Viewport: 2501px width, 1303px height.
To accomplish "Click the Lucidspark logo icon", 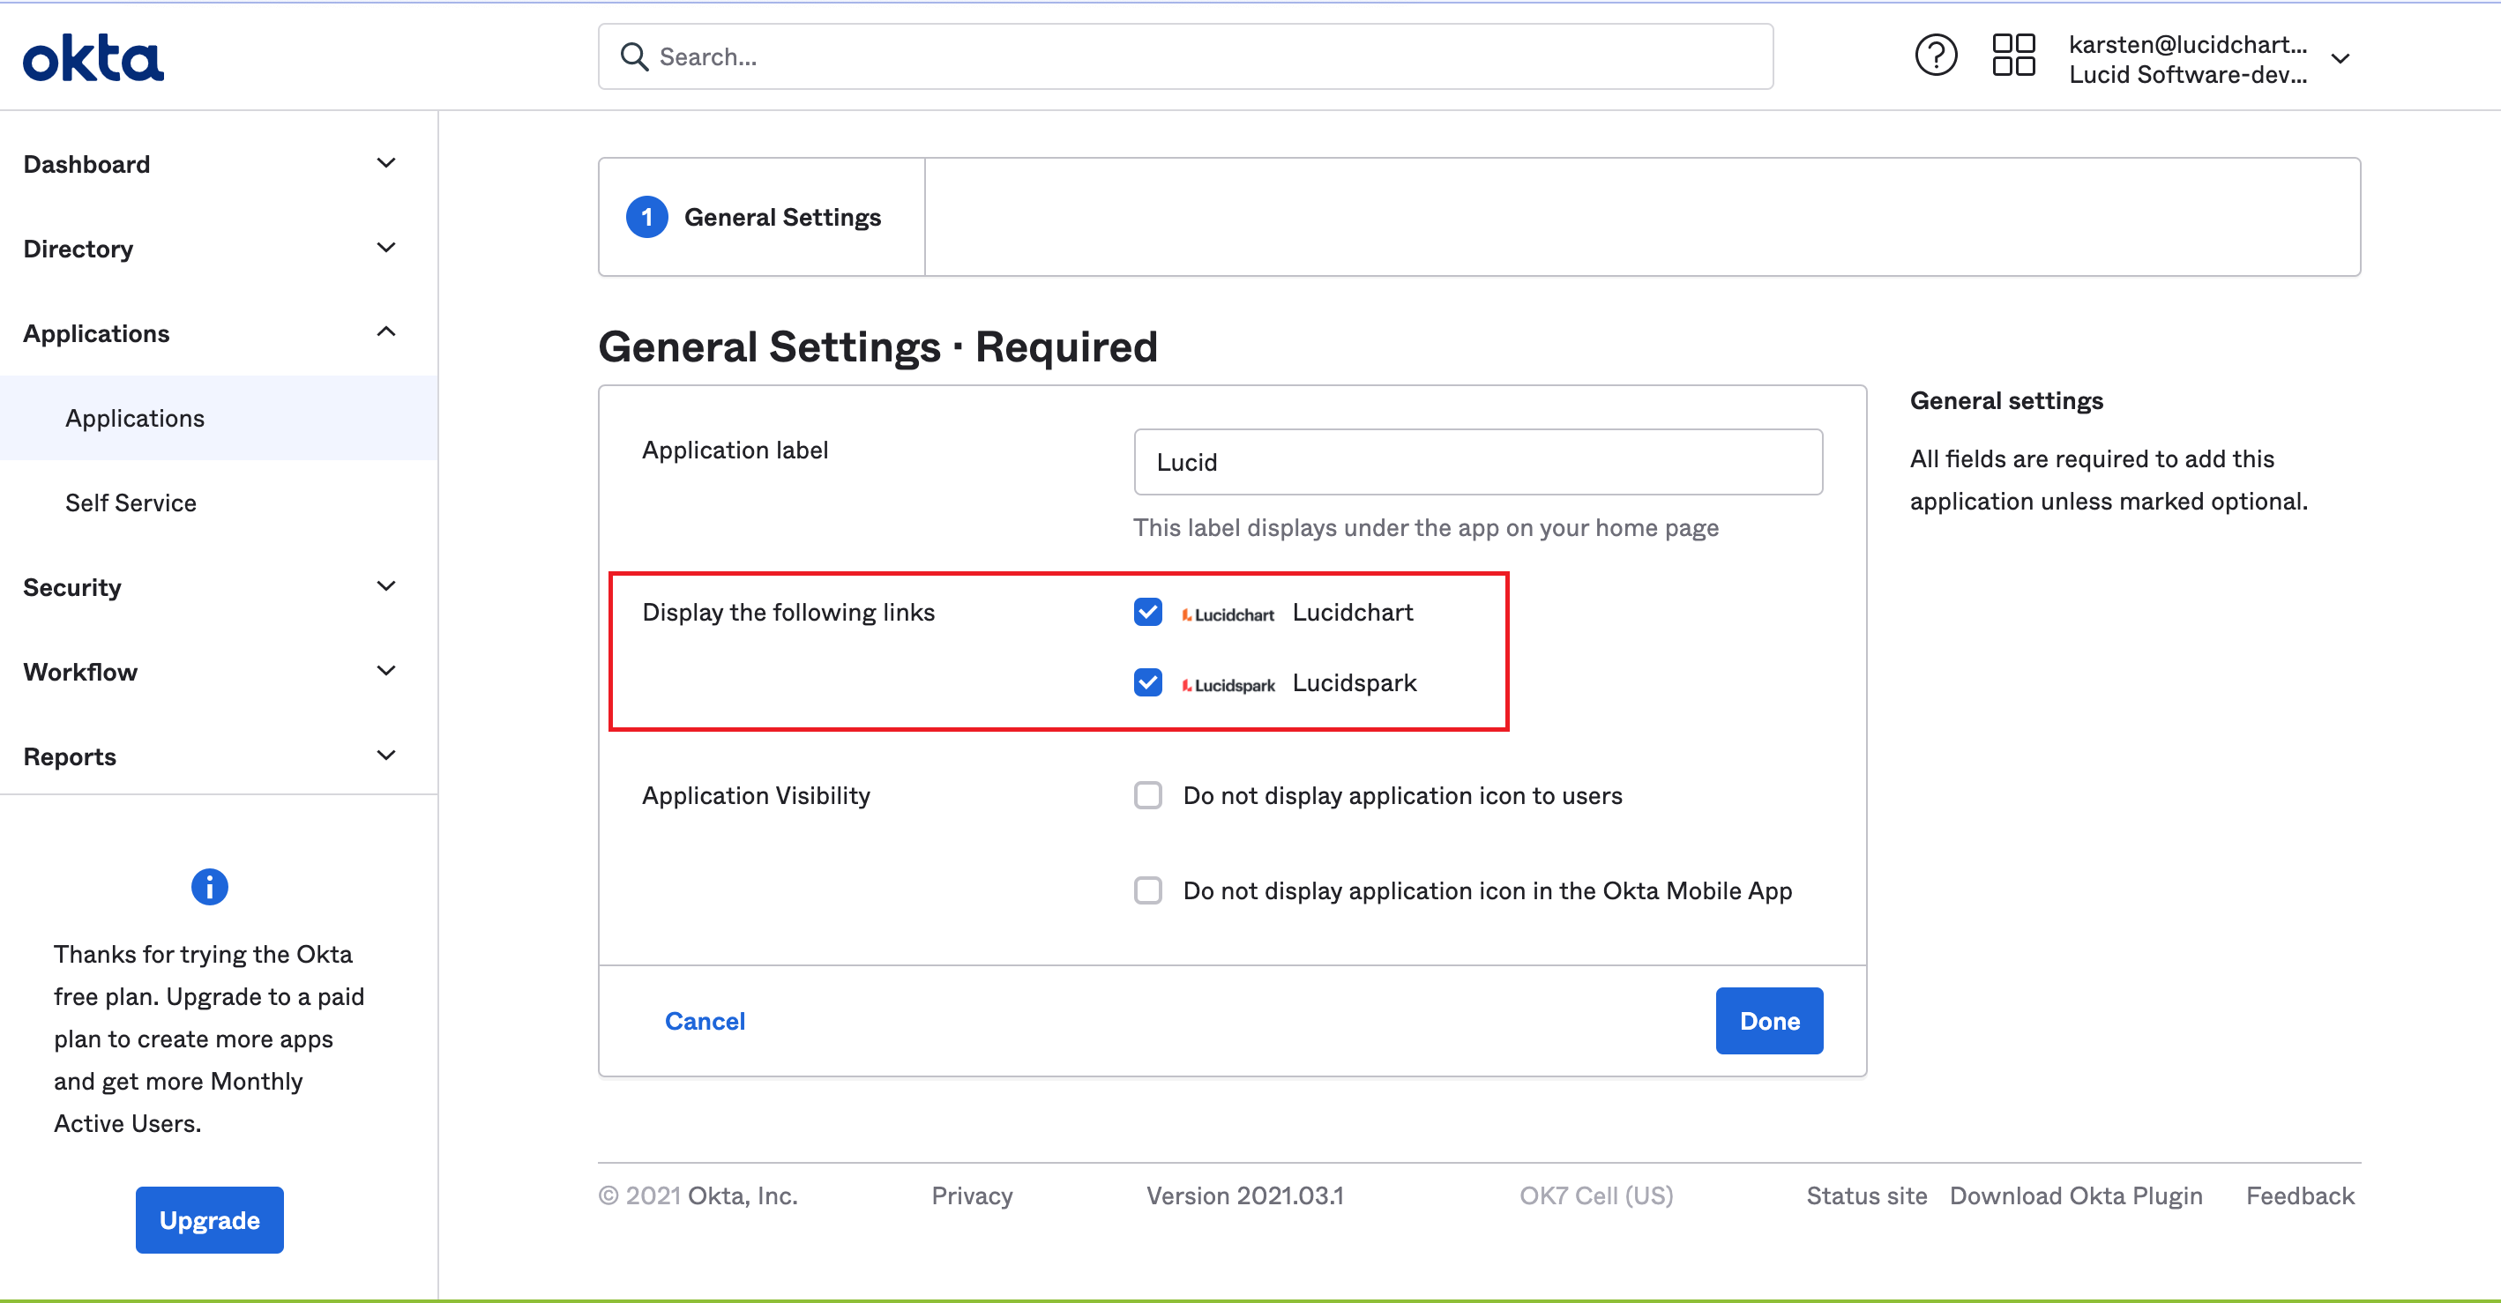I will point(1189,682).
